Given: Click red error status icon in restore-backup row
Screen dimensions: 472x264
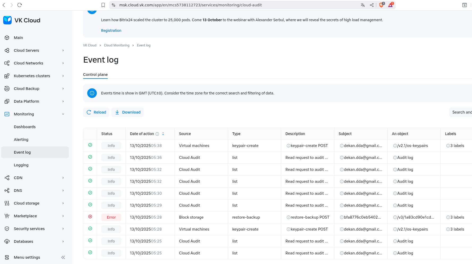Looking at the screenshot, I should [x=90, y=217].
